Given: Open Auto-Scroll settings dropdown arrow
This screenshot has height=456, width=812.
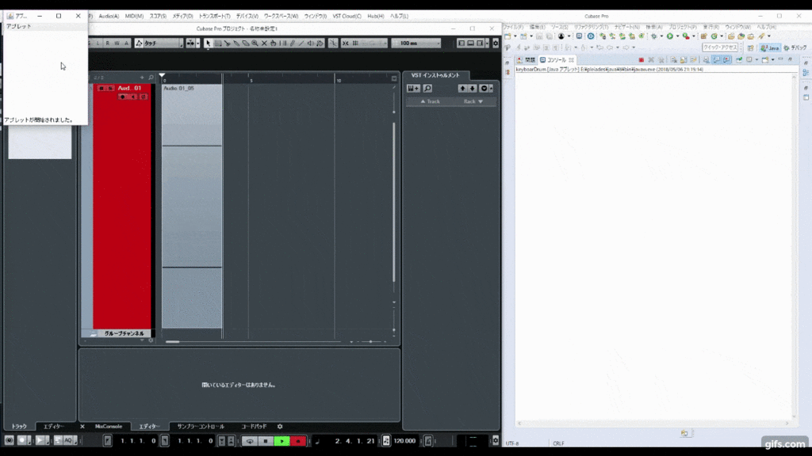Looking at the screenshot, I should [x=197, y=44].
